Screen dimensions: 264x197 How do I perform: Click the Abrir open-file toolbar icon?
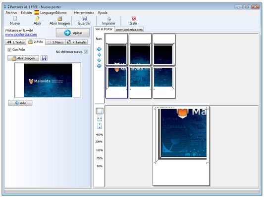coord(37,18)
